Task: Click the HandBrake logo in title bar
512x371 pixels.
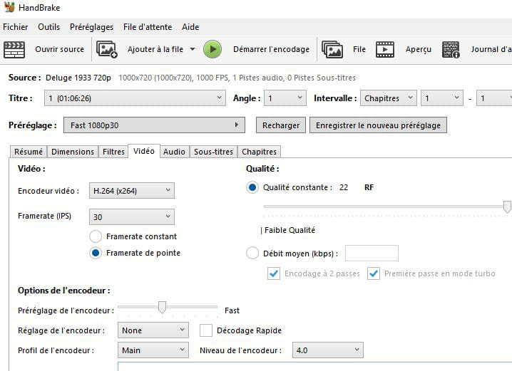Action: [x=9, y=7]
